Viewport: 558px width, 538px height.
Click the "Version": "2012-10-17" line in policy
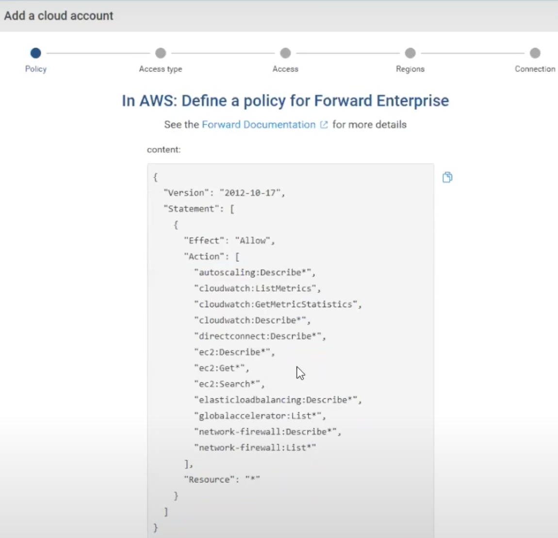[x=224, y=193]
